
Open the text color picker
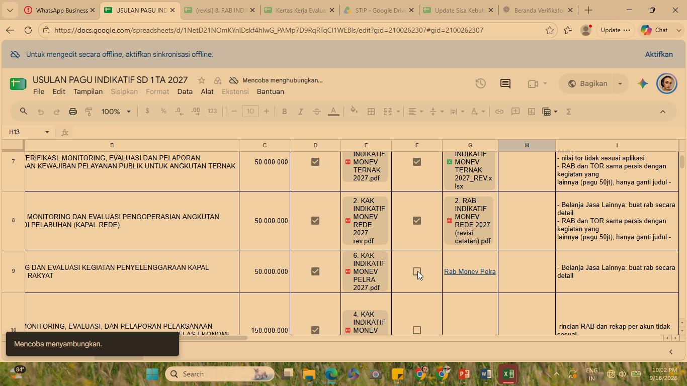point(333,112)
